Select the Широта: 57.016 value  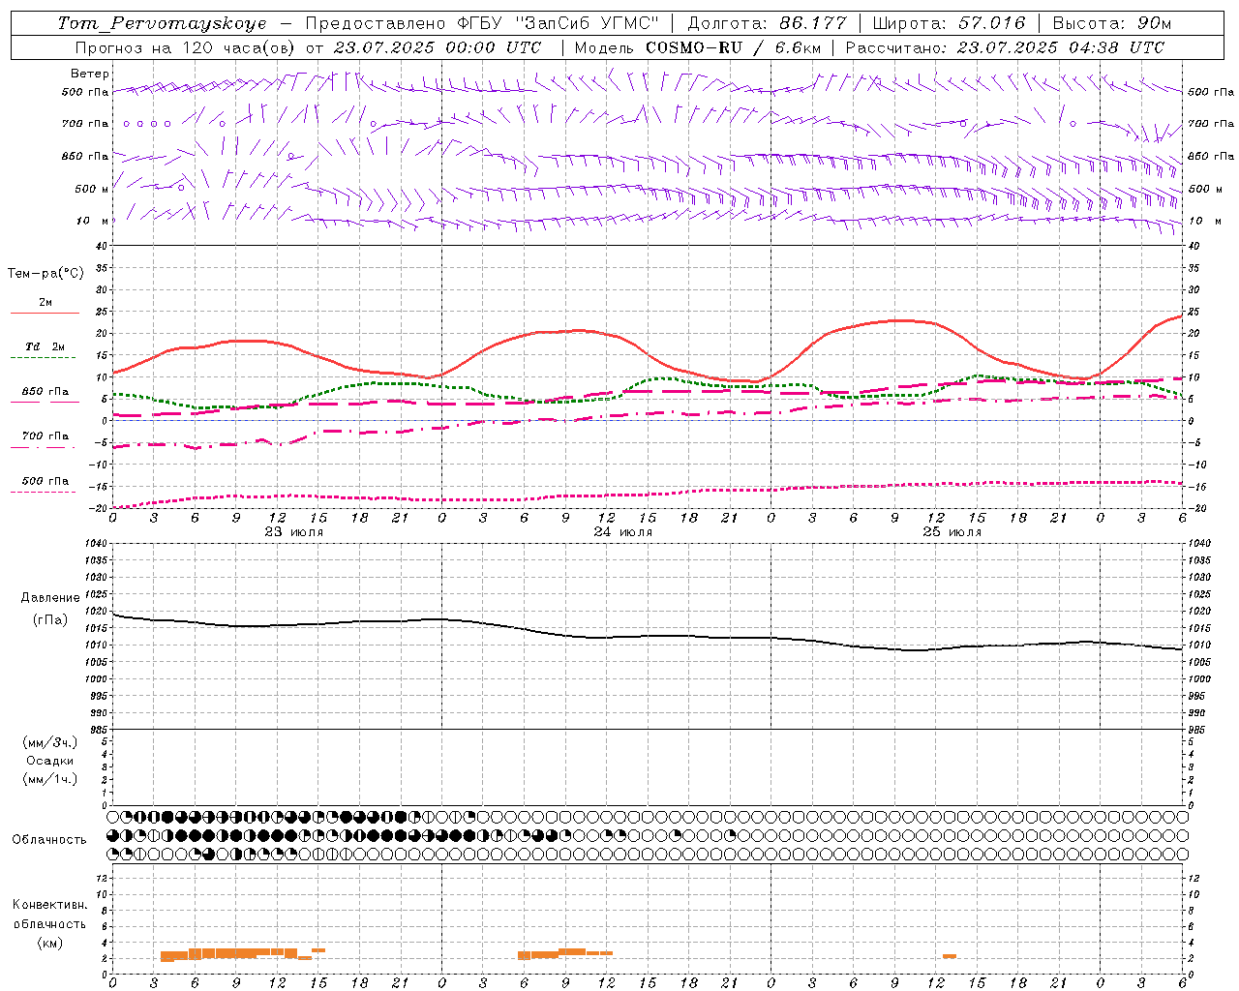click(949, 23)
